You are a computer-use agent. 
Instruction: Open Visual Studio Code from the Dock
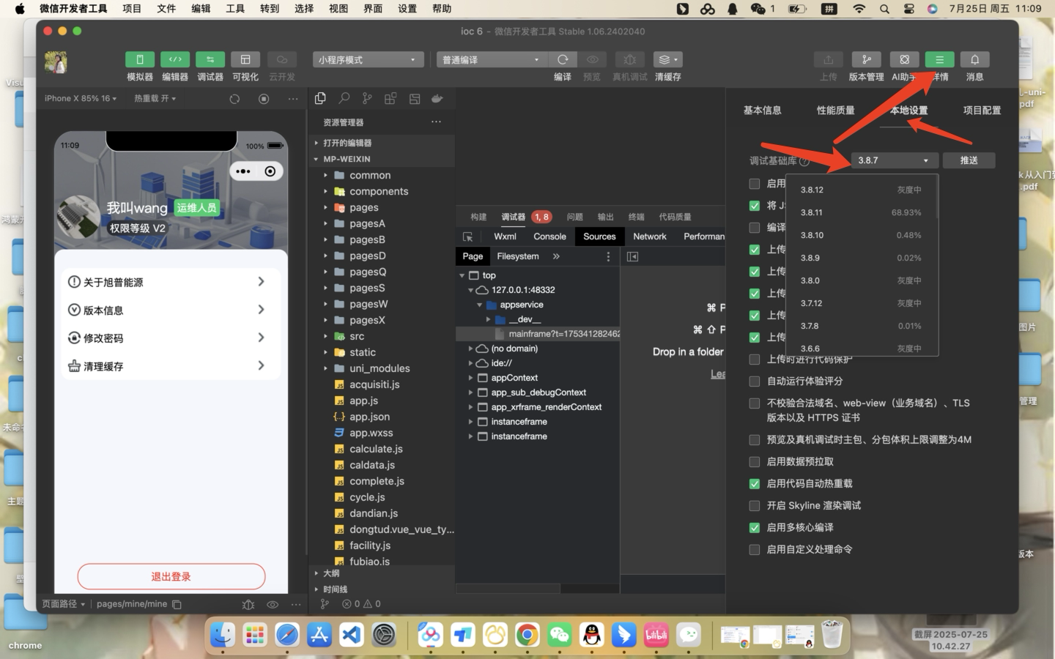click(x=352, y=634)
